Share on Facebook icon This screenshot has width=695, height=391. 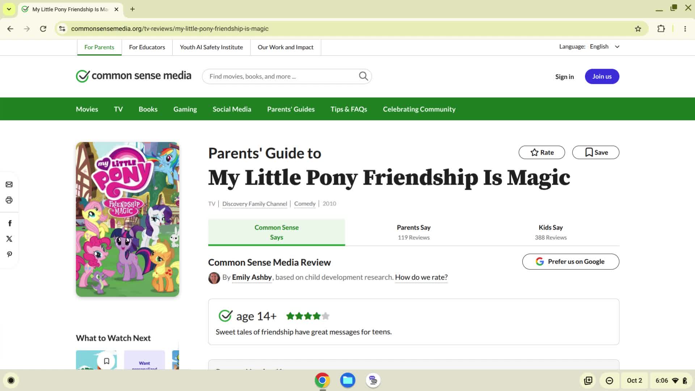click(10, 223)
